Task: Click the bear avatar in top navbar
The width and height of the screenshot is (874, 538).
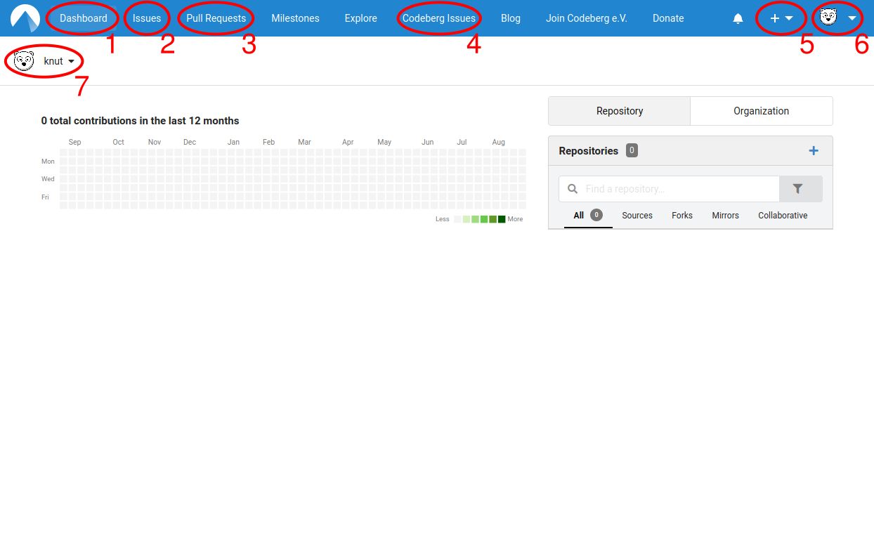Action: pos(828,18)
